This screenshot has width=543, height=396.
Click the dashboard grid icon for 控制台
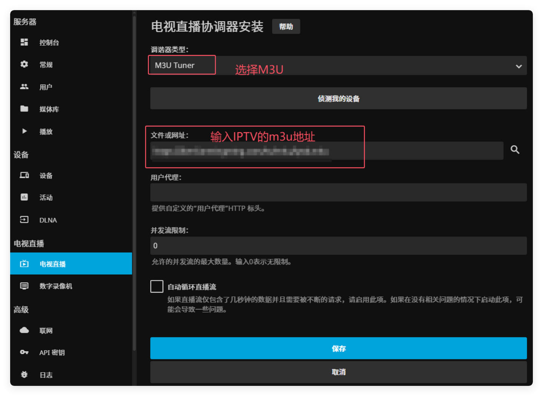point(24,42)
